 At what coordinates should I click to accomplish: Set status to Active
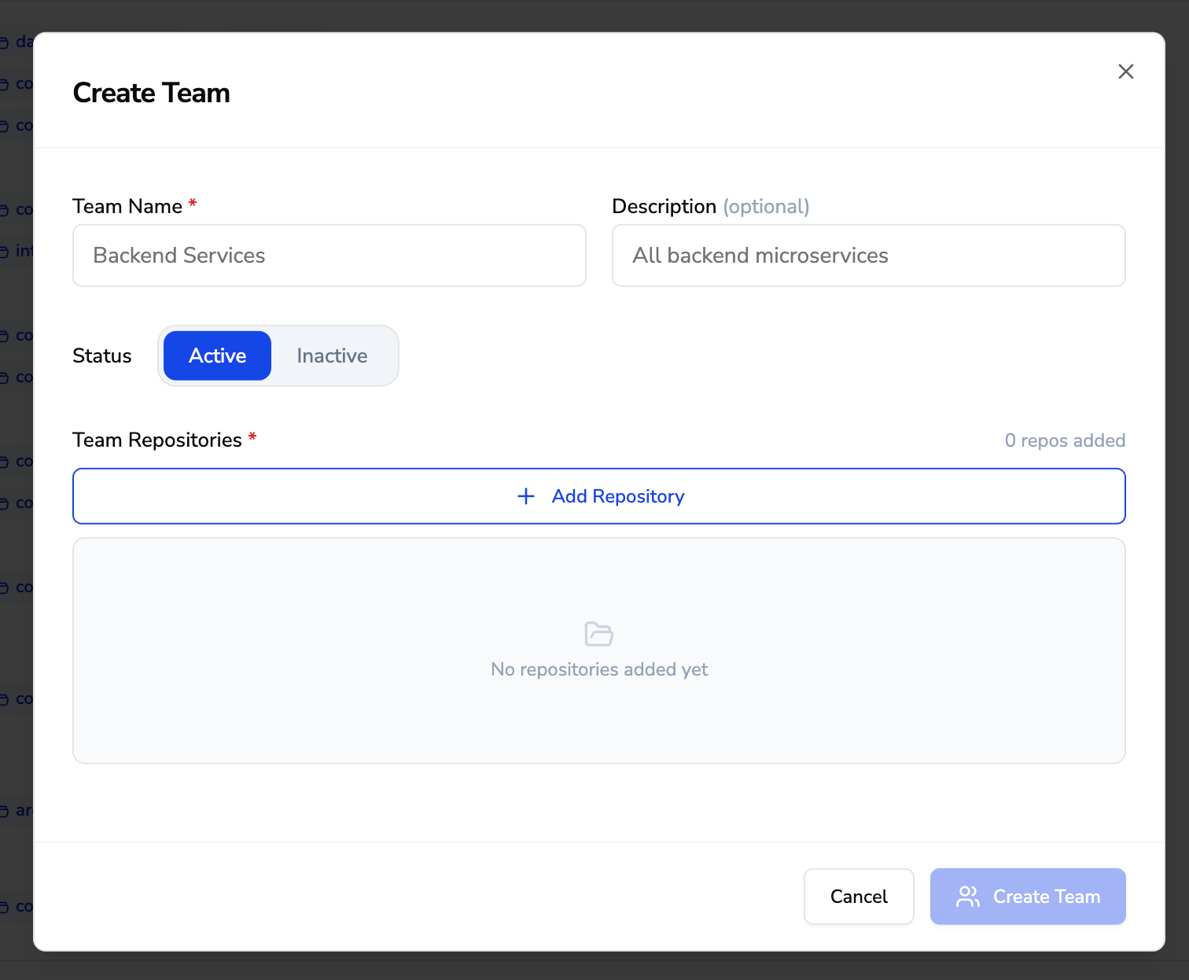coord(217,356)
